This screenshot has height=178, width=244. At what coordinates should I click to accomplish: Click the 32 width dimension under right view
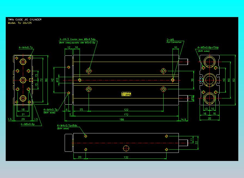click(x=209, y=118)
